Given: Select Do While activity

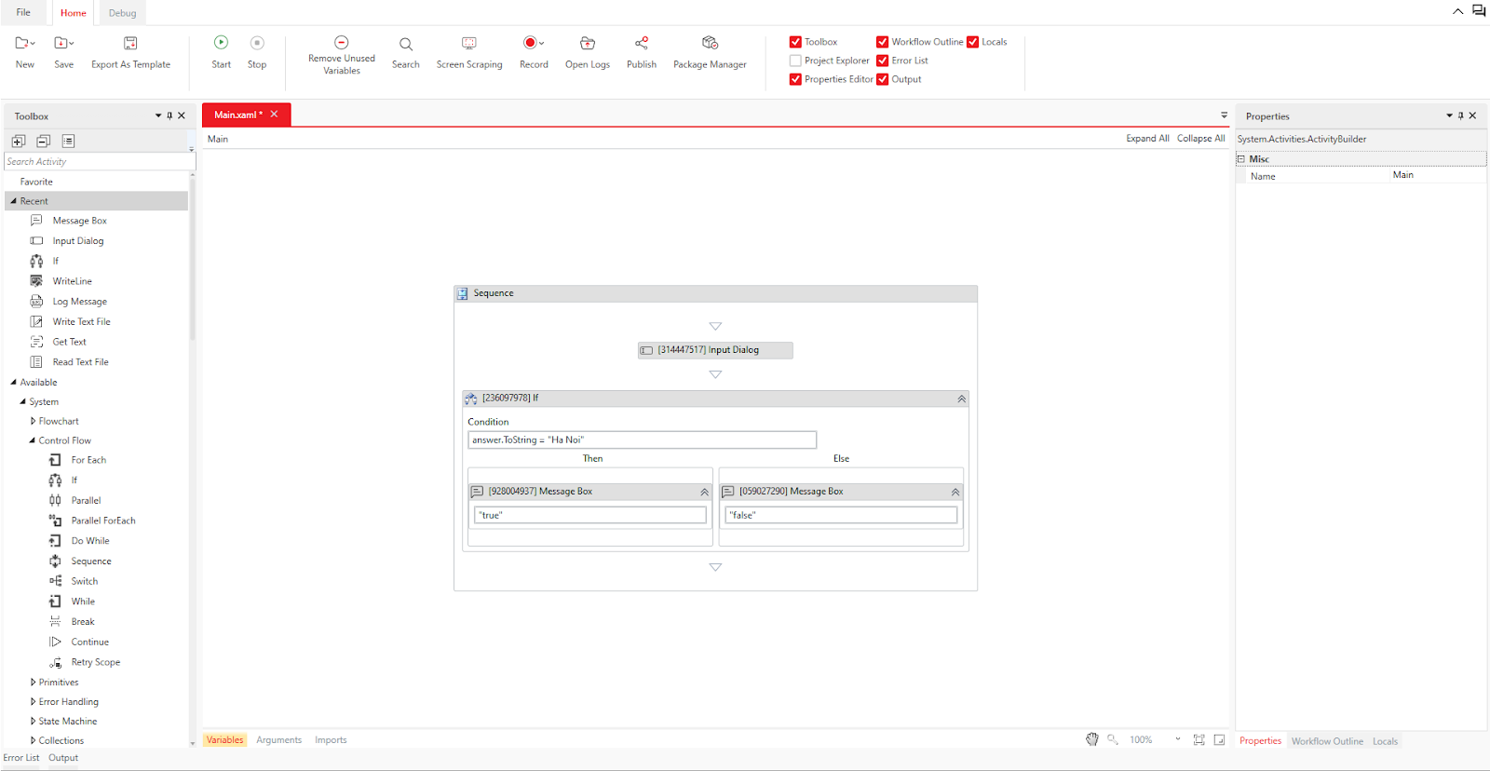Looking at the screenshot, I should click(x=90, y=541).
